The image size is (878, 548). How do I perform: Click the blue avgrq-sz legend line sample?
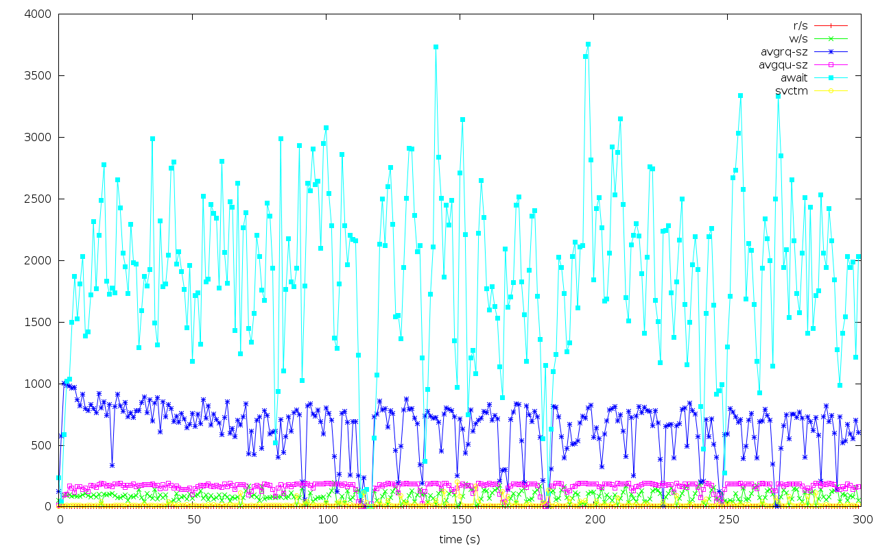coord(831,51)
